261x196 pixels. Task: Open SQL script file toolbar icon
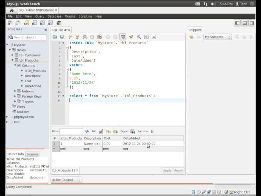(18, 23)
